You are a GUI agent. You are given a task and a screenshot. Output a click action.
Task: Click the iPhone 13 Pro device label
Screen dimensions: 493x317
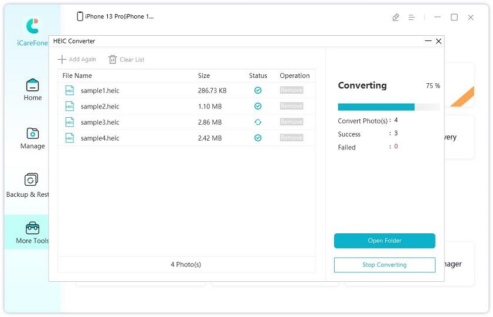[x=115, y=16]
